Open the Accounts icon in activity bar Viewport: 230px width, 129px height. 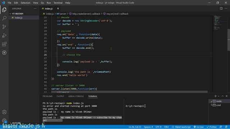[x=4, y=112]
